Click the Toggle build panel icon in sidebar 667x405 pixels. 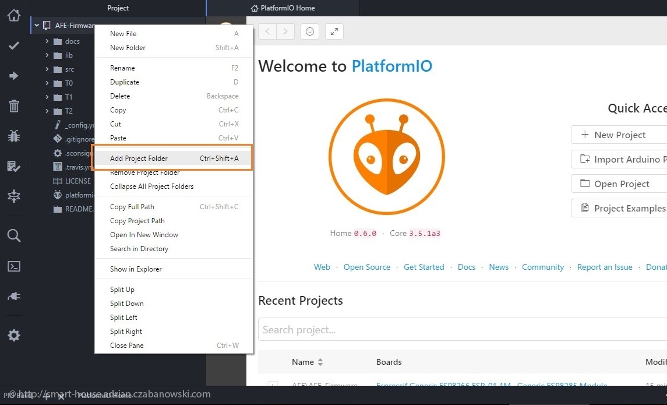[13, 196]
